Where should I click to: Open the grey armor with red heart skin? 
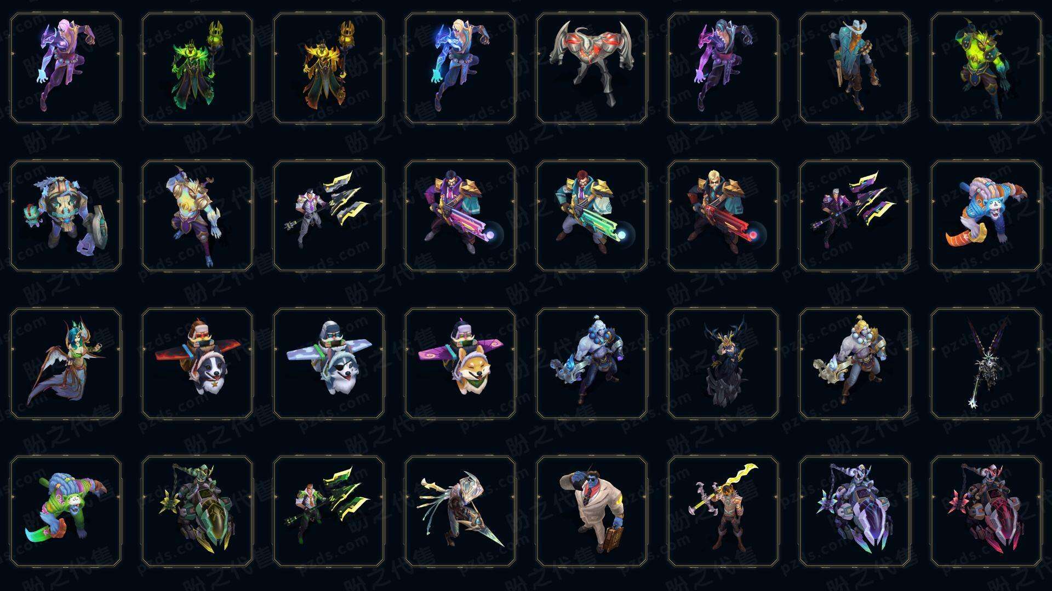point(592,68)
